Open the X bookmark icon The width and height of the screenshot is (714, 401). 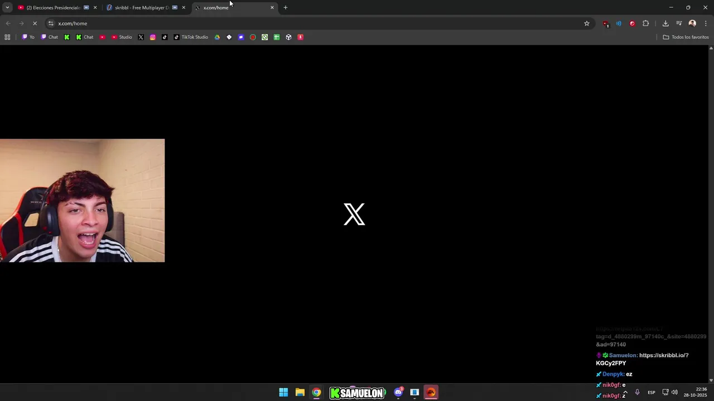(141, 37)
